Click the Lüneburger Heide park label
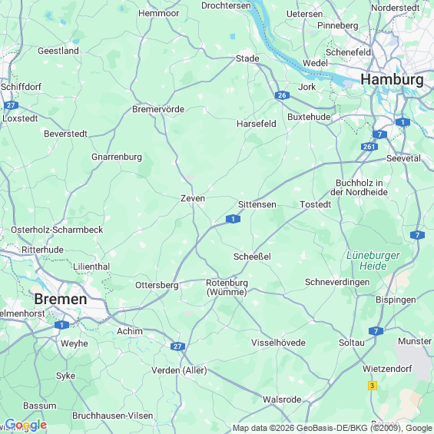 point(373,260)
